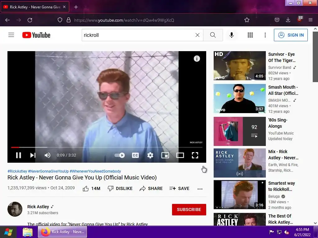
Task: Open the extension icon with 22 badge
Action: pyautogui.click(x=300, y=19)
